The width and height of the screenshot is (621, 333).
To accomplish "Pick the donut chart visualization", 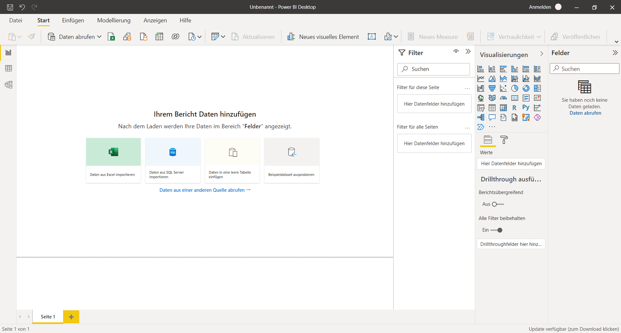I will tap(526, 88).
